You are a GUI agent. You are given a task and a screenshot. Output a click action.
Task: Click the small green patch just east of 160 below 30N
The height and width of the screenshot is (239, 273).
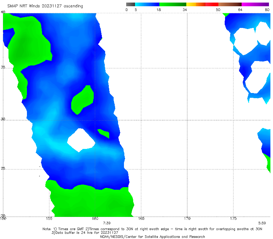point(104,133)
